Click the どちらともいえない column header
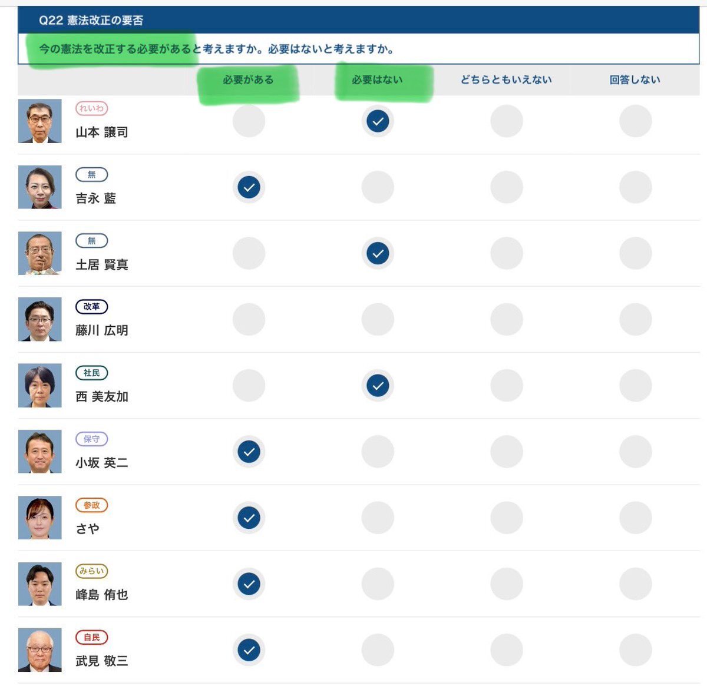This screenshot has height=686, width=707. (506, 79)
